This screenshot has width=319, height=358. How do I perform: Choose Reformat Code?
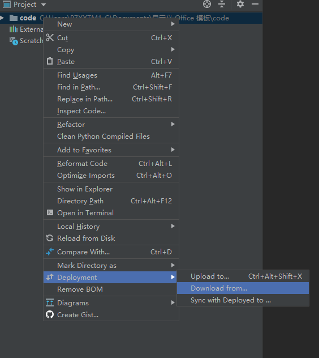click(111, 164)
